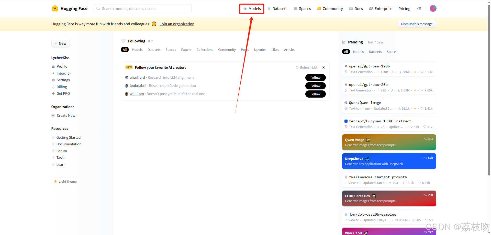
Task: Click the Get PRO sparkle icon
Action: click(53, 93)
